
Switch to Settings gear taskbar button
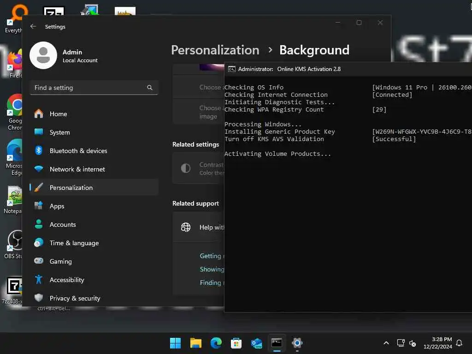pos(297,343)
